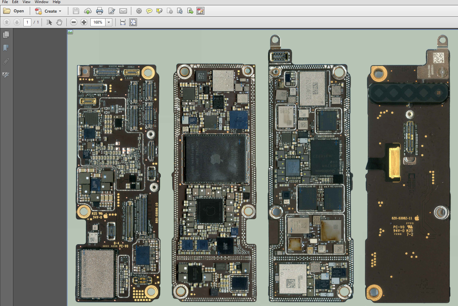Expand the 168% zoom level dropdown
Viewport: 458px width, 306px height.
109,22
